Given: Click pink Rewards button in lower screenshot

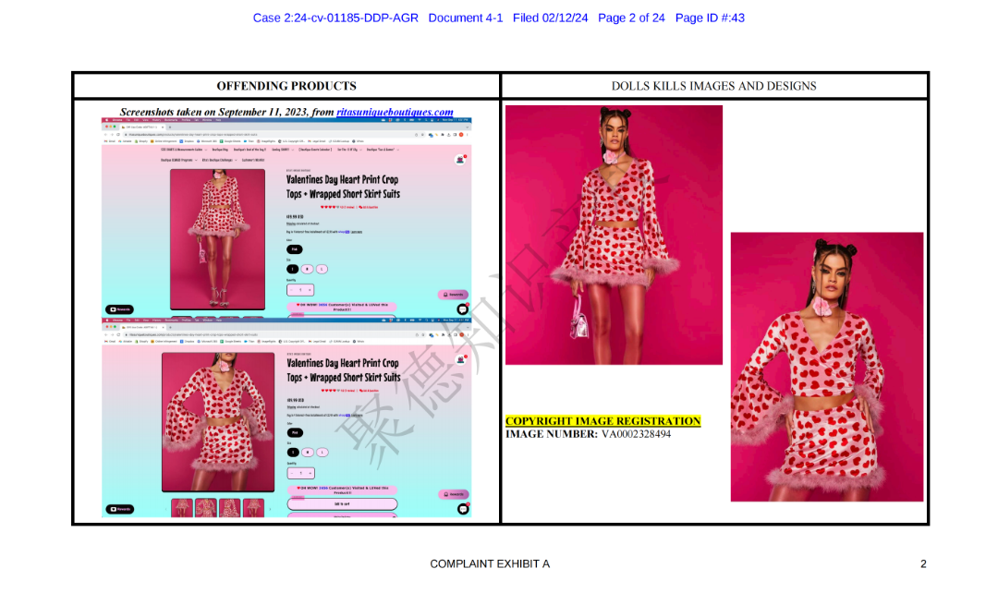Looking at the screenshot, I should [x=453, y=494].
